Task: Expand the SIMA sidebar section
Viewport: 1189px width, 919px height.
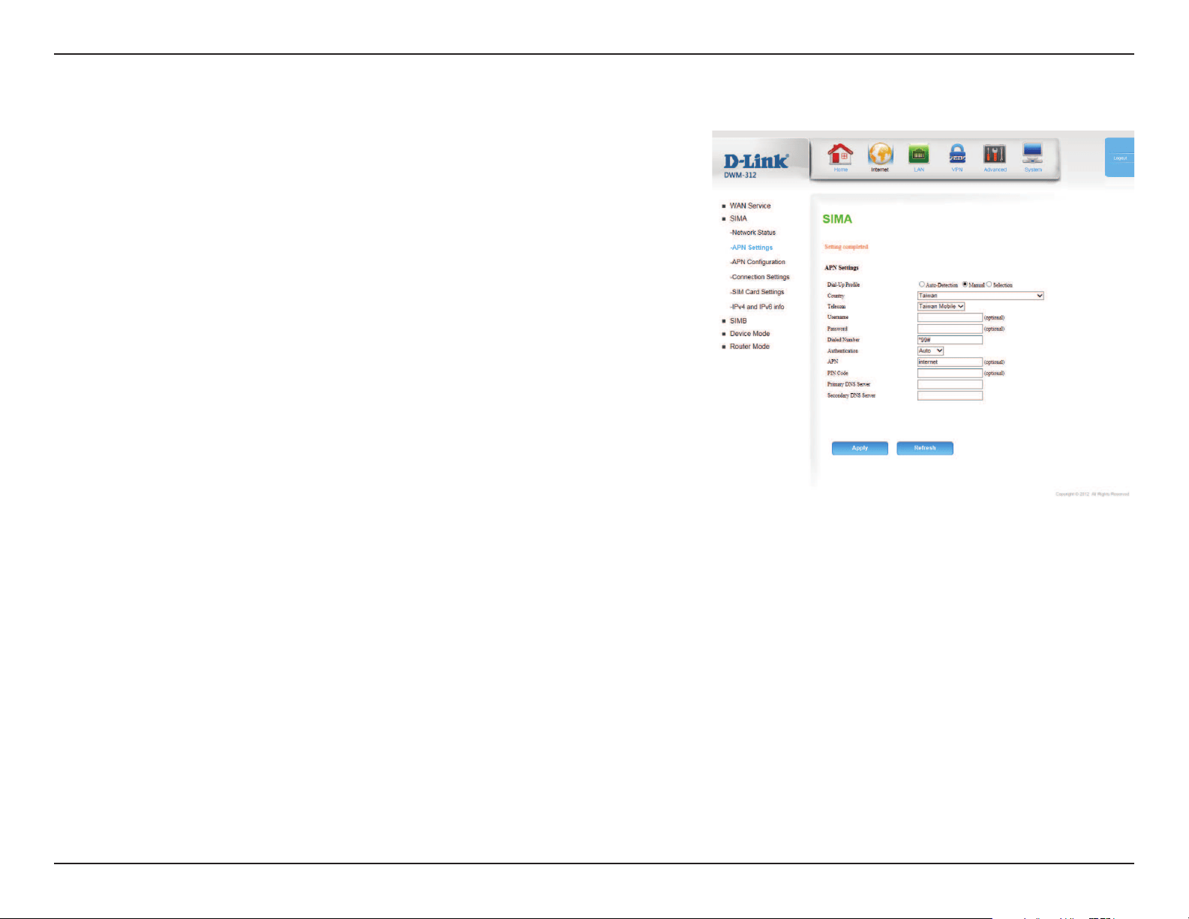Action: (x=738, y=218)
